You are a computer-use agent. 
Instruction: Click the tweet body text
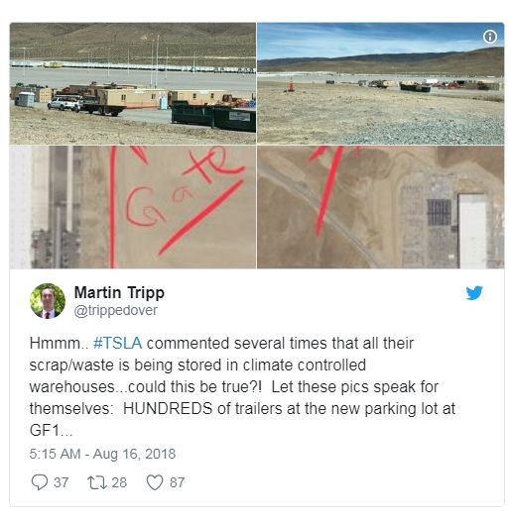(x=242, y=386)
